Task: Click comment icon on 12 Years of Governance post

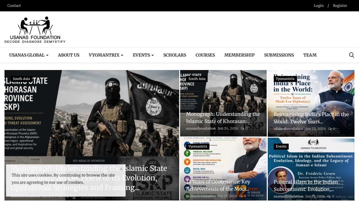Action: pyautogui.click(x=241, y=196)
